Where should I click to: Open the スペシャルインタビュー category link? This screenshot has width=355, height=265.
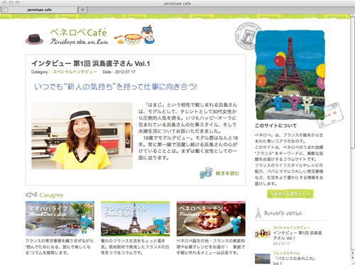coord(75,72)
